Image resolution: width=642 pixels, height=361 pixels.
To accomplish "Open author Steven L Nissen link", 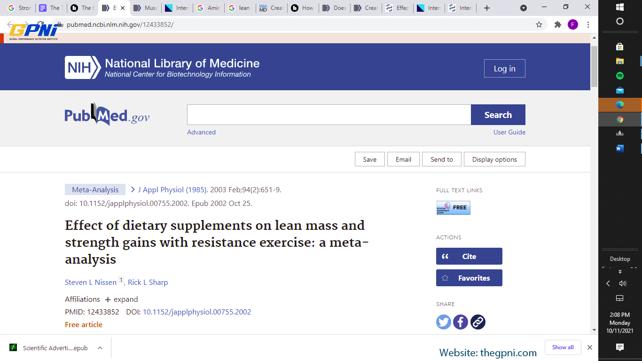I will point(91,283).
